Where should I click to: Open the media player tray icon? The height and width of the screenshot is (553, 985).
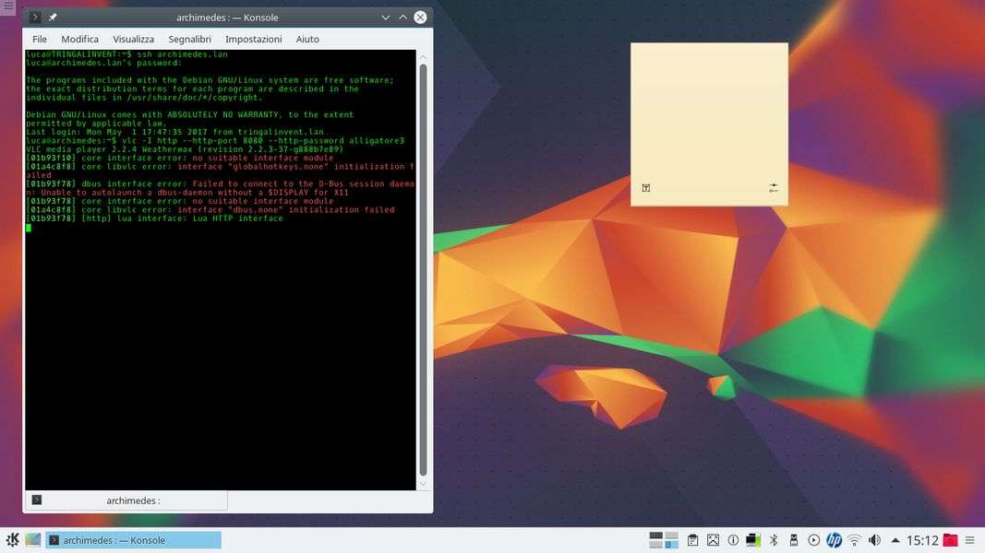click(x=813, y=540)
